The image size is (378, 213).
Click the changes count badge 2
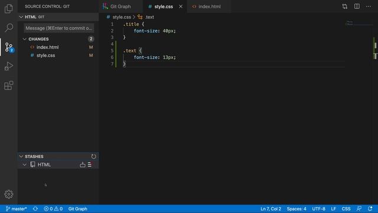pyautogui.click(x=91, y=39)
